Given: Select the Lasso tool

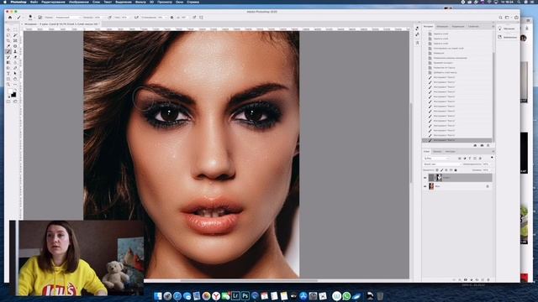Looking at the screenshot, I should coord(8,35).
